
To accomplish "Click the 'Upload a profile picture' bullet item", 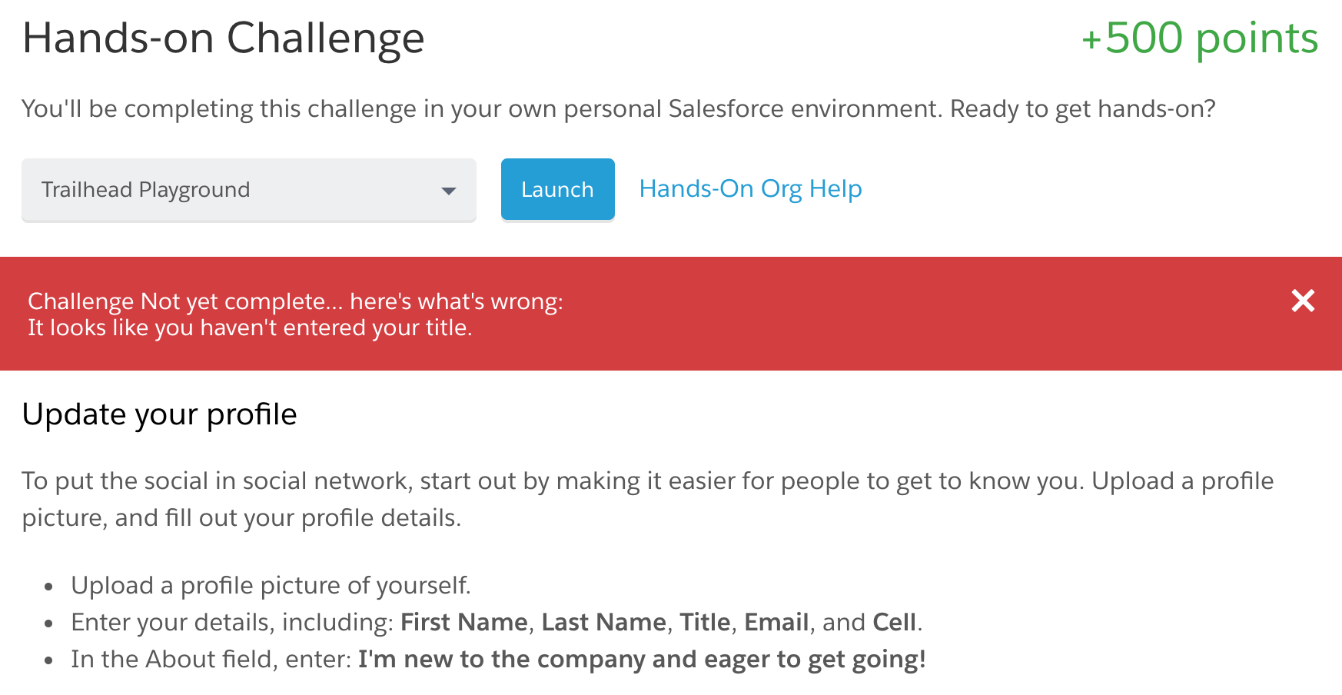I will tap(271, 586).
